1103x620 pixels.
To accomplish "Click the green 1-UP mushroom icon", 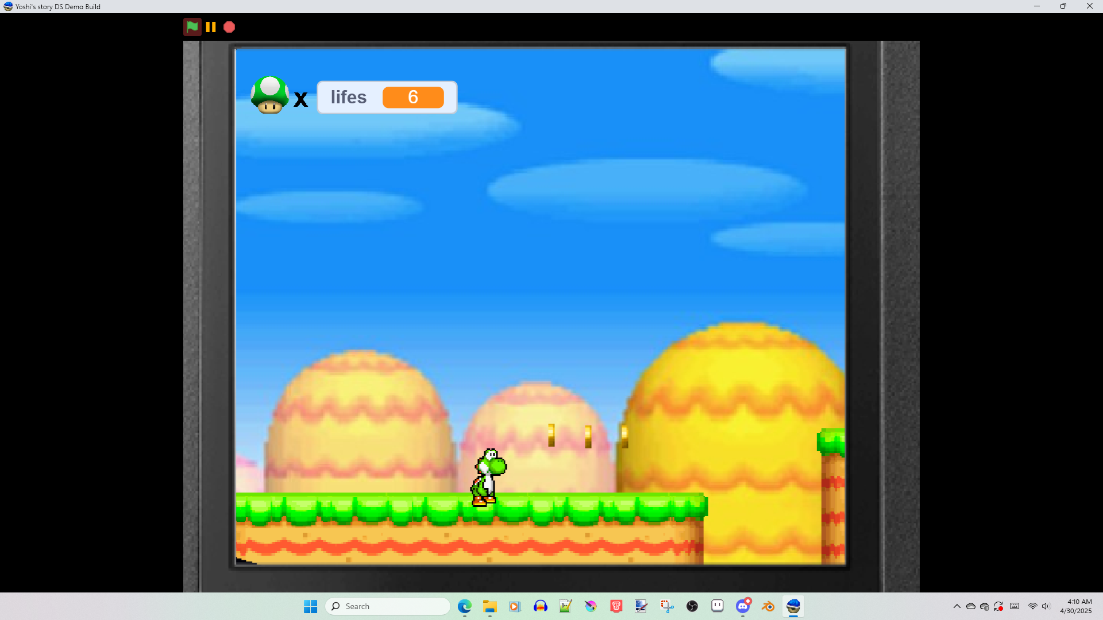I will point(269,95).
